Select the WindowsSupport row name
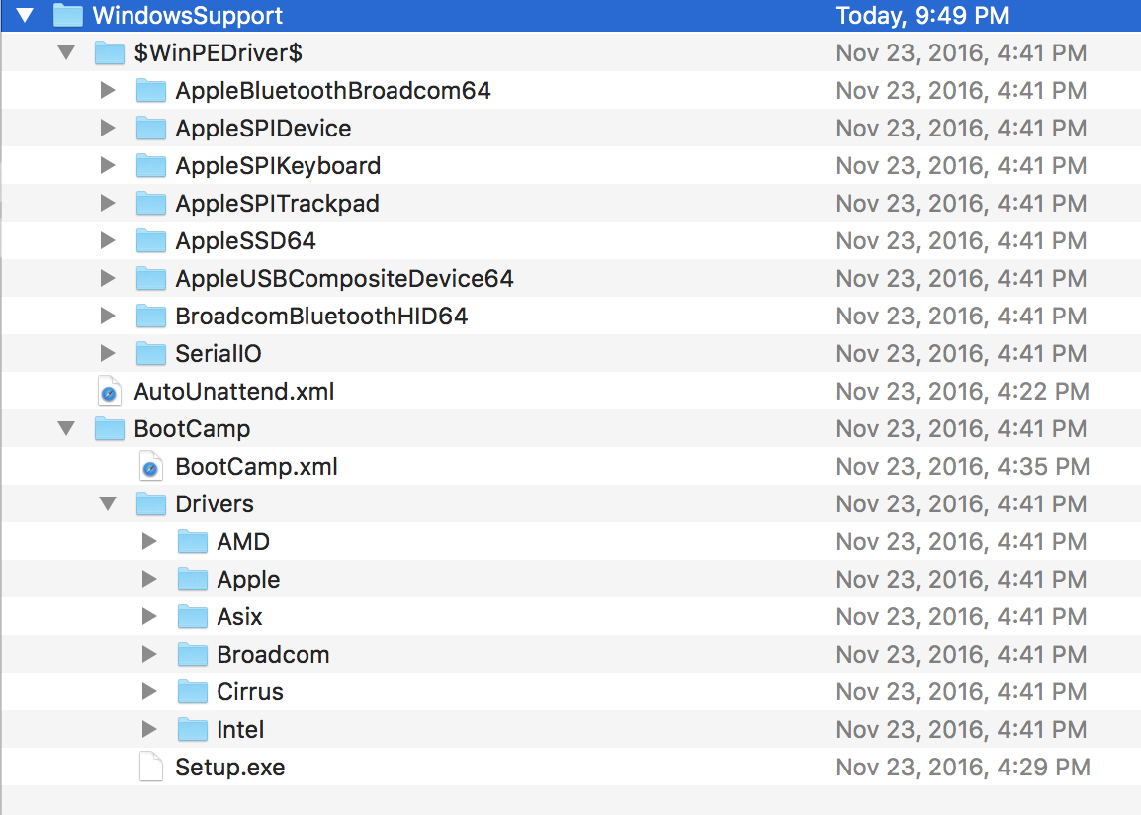The width and height of the screenshot is (1141, 815). click(188, 15)
